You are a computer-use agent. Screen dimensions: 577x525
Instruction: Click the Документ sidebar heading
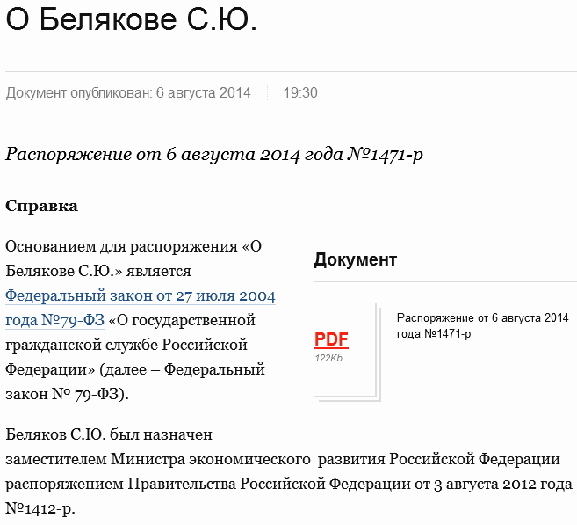(x=355, y=259)
